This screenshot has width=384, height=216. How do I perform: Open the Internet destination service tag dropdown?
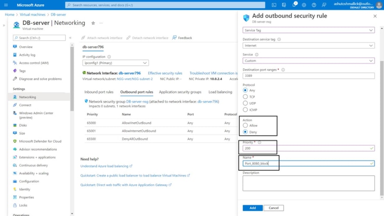(x=309, y=45)
